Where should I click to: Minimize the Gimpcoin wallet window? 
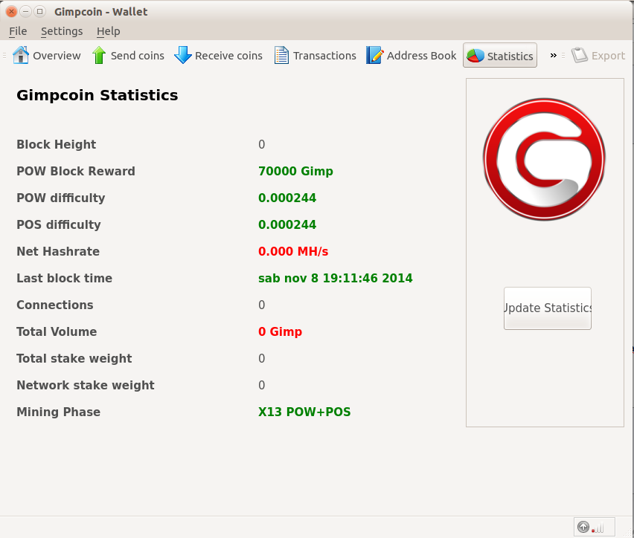(25, 11)
